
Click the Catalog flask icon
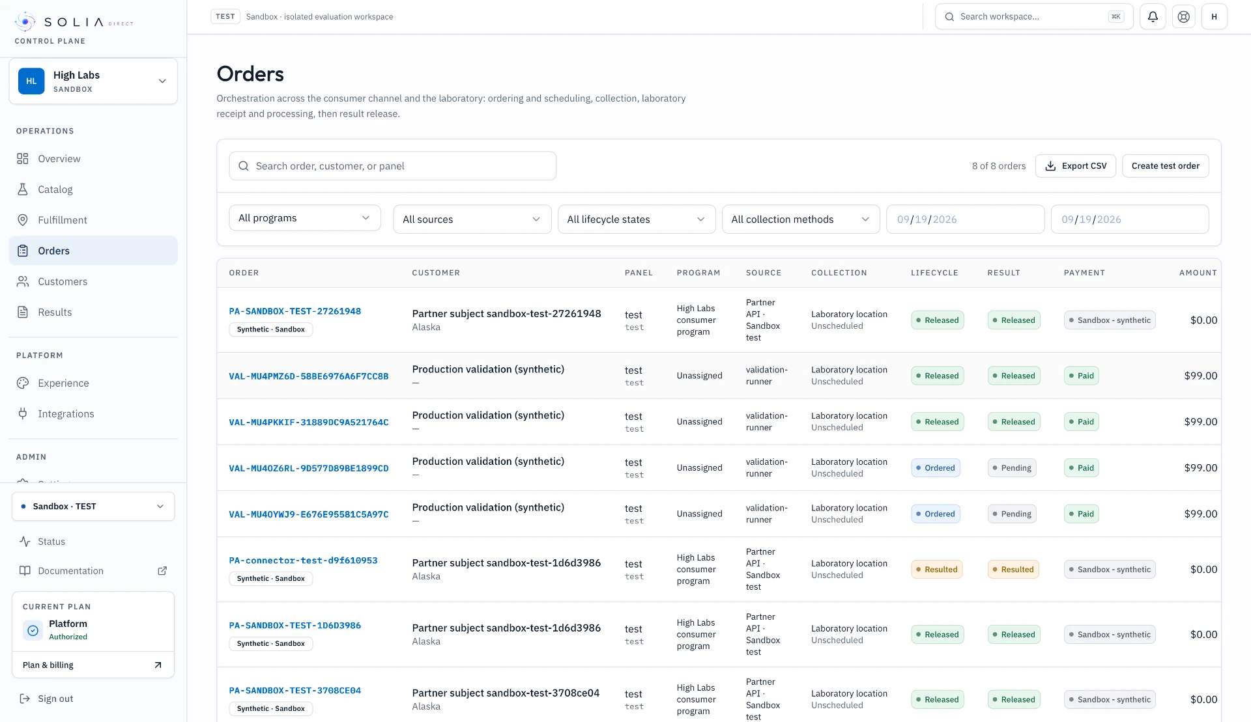pyautogui.click(x=23, y=189)
